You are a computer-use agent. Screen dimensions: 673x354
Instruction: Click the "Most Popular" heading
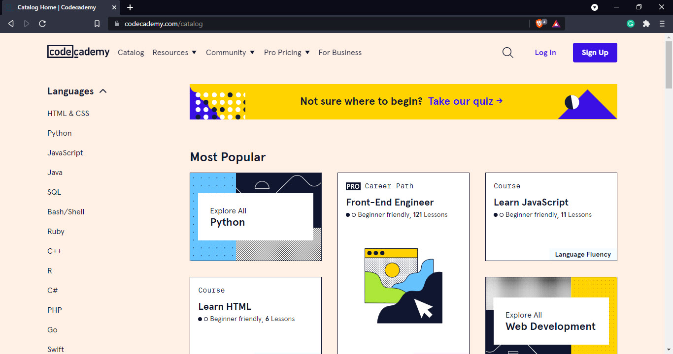228,157
